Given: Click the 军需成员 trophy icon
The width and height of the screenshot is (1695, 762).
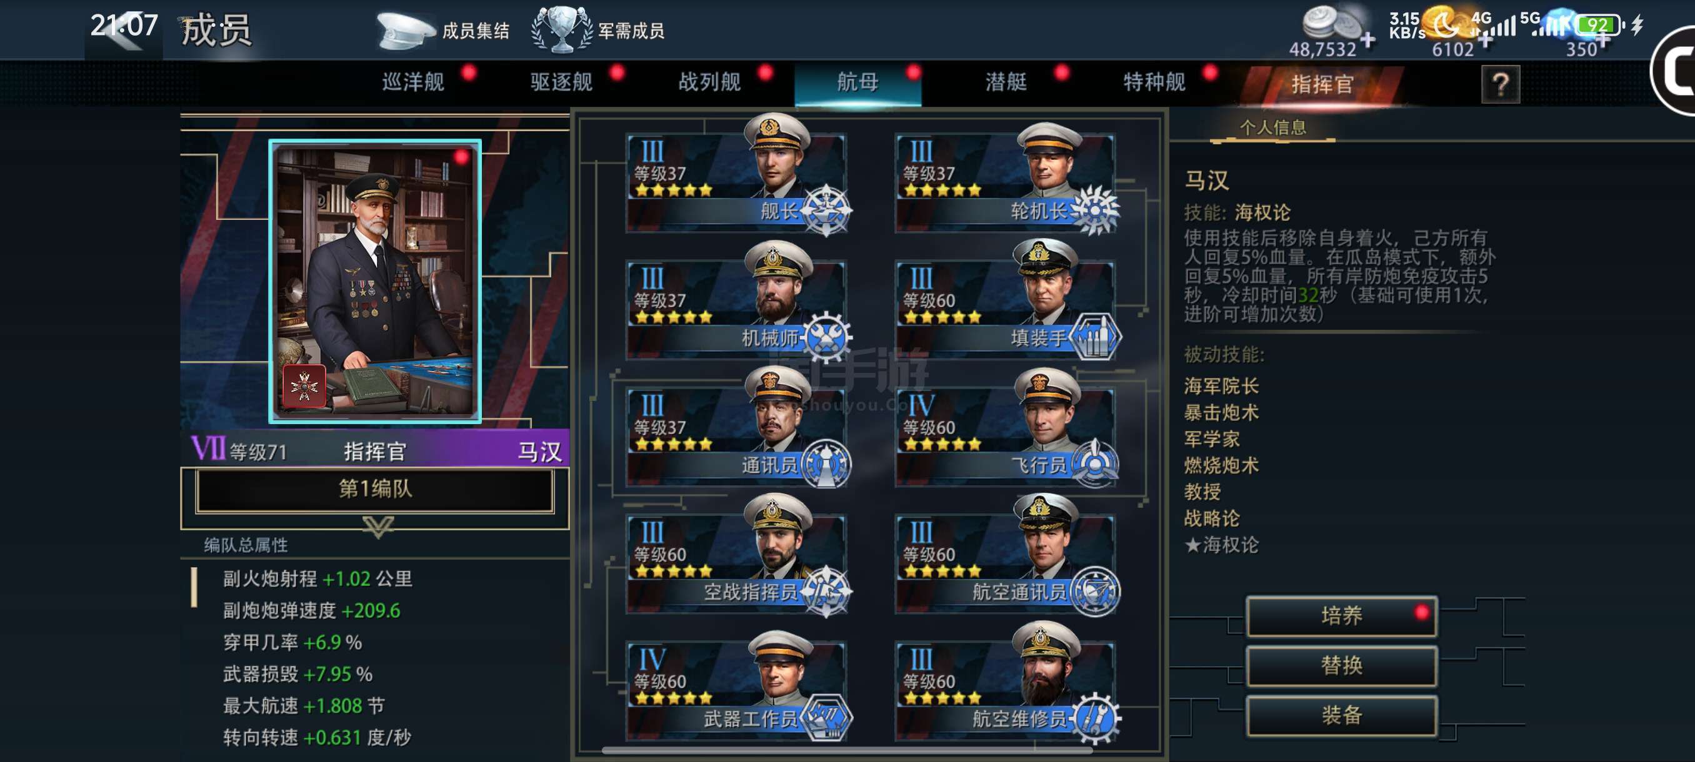Looking at the screenshot, I should pos(561,29).
